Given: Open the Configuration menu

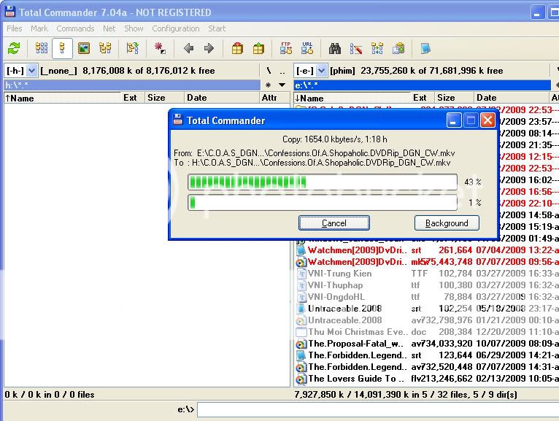Looking at the screenshot, I should coord(175,28).
